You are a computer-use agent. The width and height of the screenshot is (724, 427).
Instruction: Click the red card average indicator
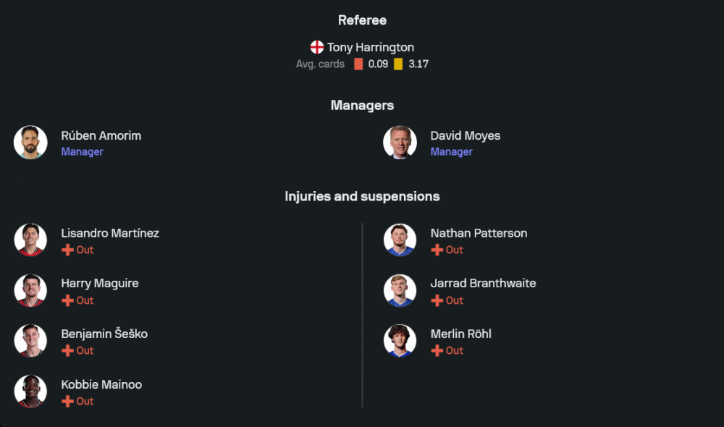click(x=358, y=64)
